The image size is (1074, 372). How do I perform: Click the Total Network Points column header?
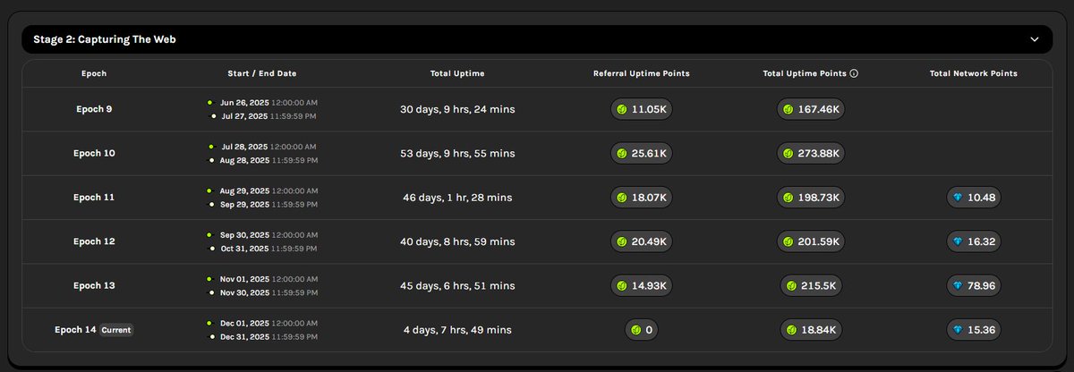click(x=973, y=73)
